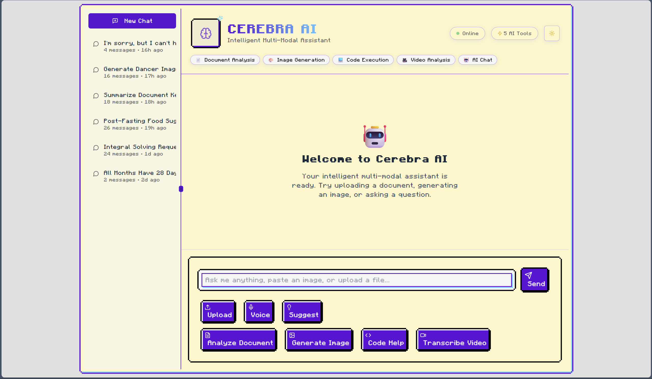Focus the Ask me anything input
Screen dimensions: 652x379
(x=356, y=280)
